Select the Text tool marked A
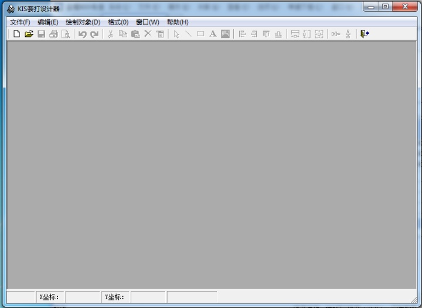422x308 pixels. (213, 34)
